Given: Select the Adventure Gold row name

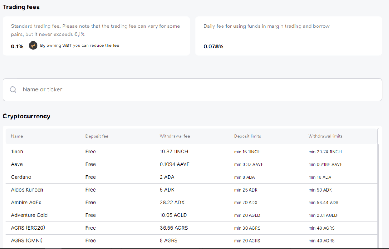Looking at the screenshot, I should (29, 215).
